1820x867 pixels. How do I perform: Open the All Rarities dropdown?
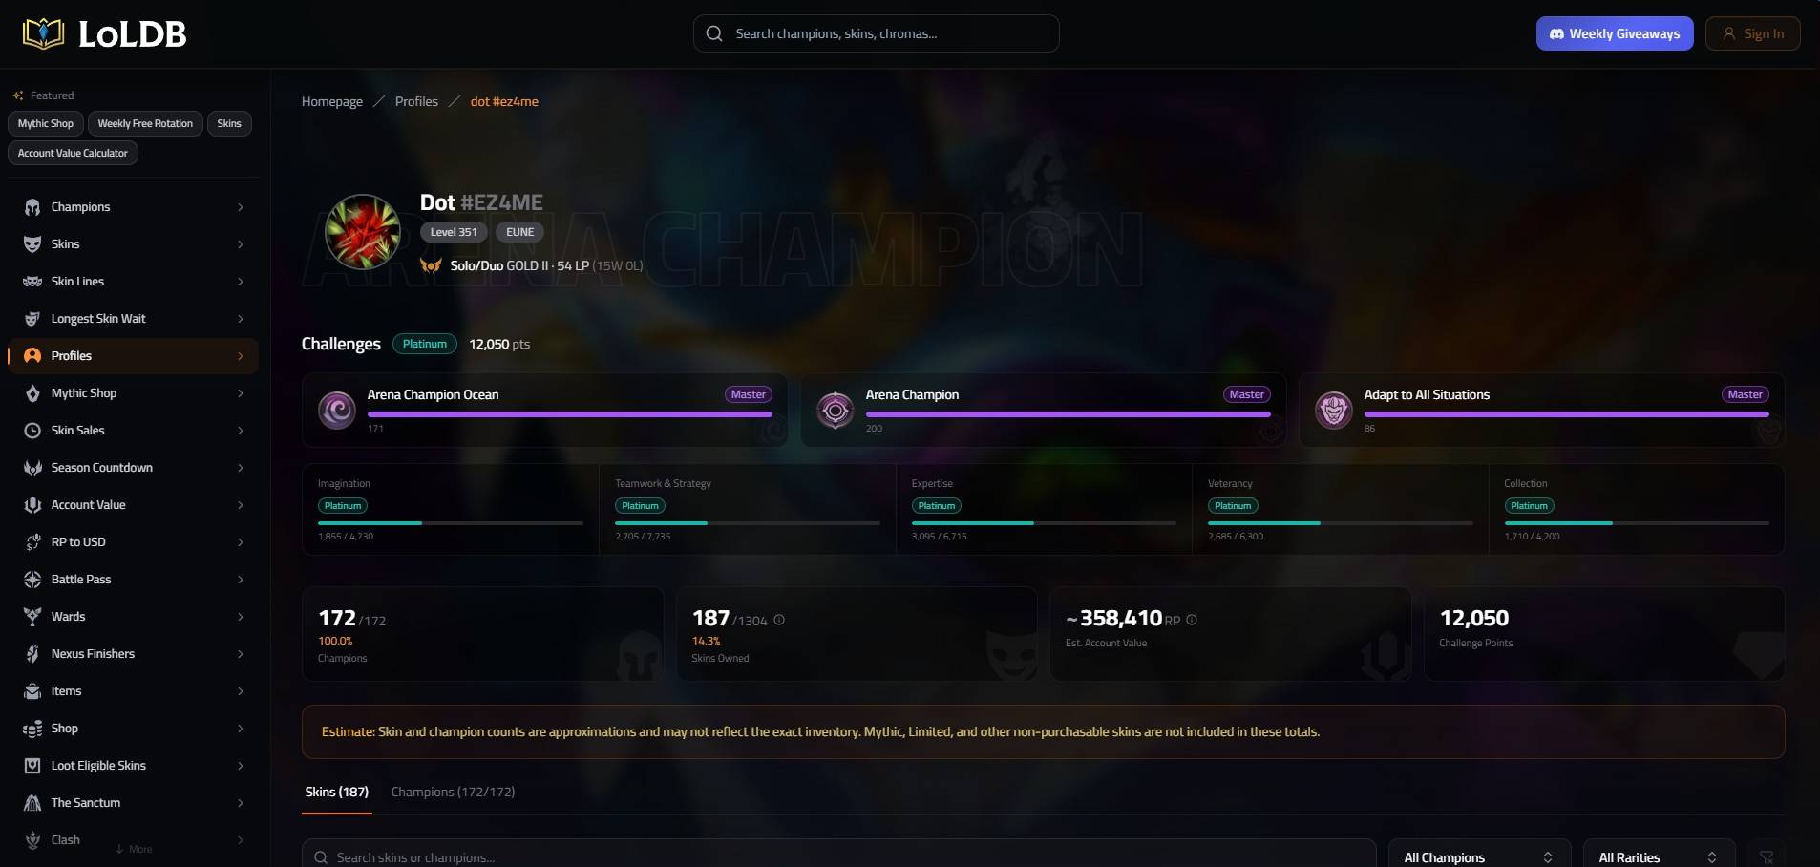point(1660,856)
